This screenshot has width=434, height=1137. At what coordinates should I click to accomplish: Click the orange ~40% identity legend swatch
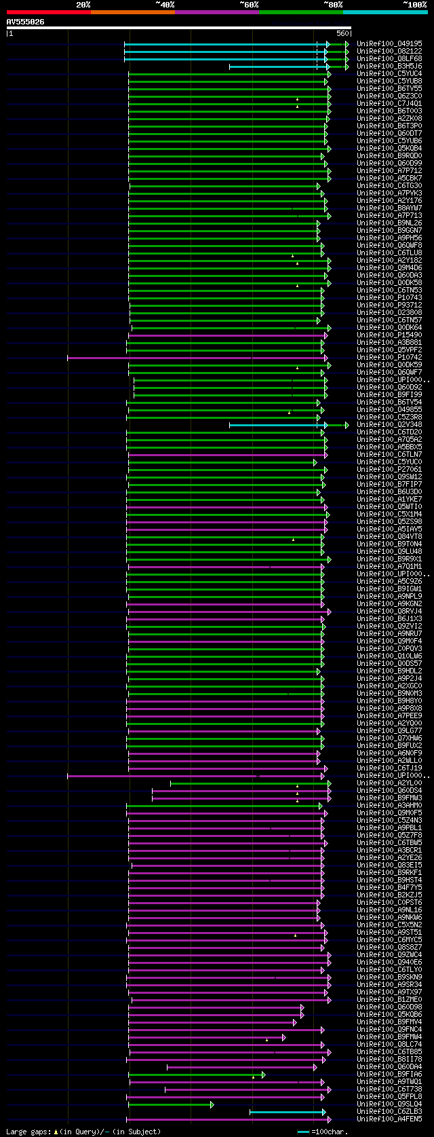pyautogui.click(x=132, y=12)
